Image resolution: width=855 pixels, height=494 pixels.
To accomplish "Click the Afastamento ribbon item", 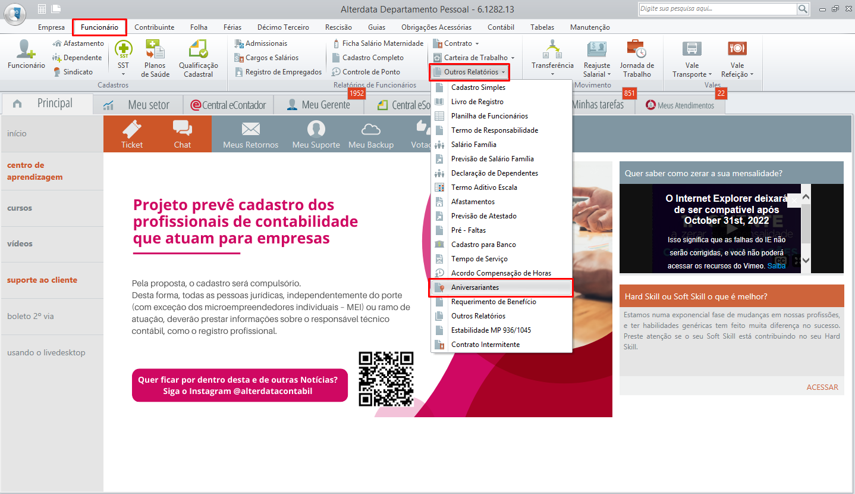I will coord(78,43).
